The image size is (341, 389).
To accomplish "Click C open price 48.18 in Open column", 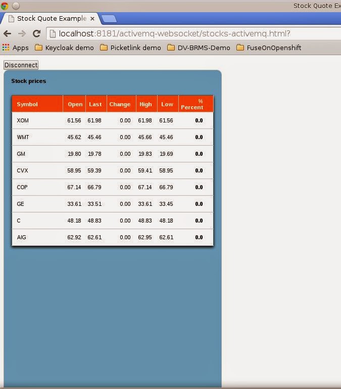I will [74, 221].
